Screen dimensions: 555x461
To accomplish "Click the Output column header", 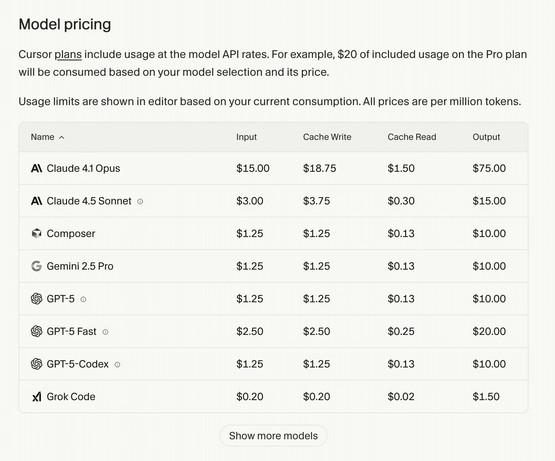I will pyautogui.click(x=486, y=137).
